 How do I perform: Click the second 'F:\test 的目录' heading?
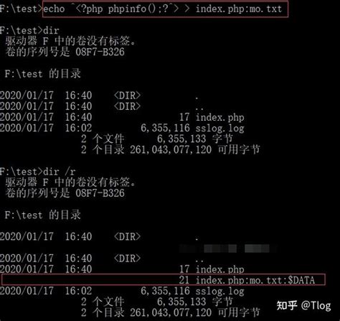(x=43, y=215)
